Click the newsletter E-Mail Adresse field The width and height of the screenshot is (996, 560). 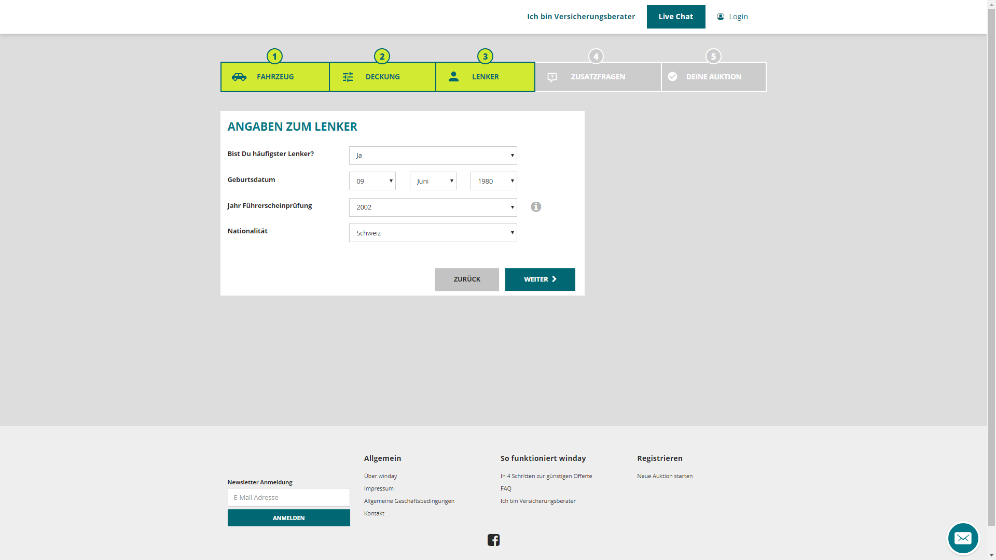(x=288, y=497)
